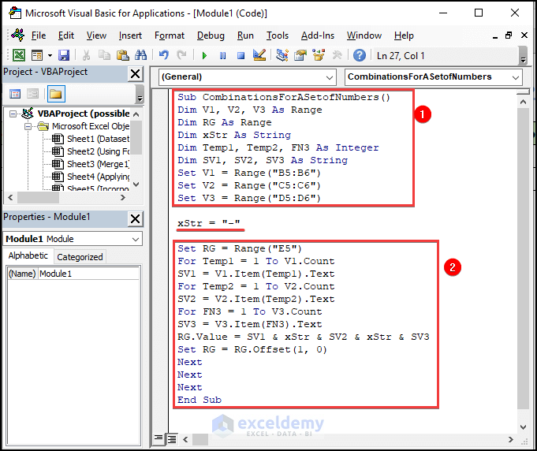Open the Insert object dropdown arrow
537x451 pixels.
pyautogui.click(x=50, y=55)
